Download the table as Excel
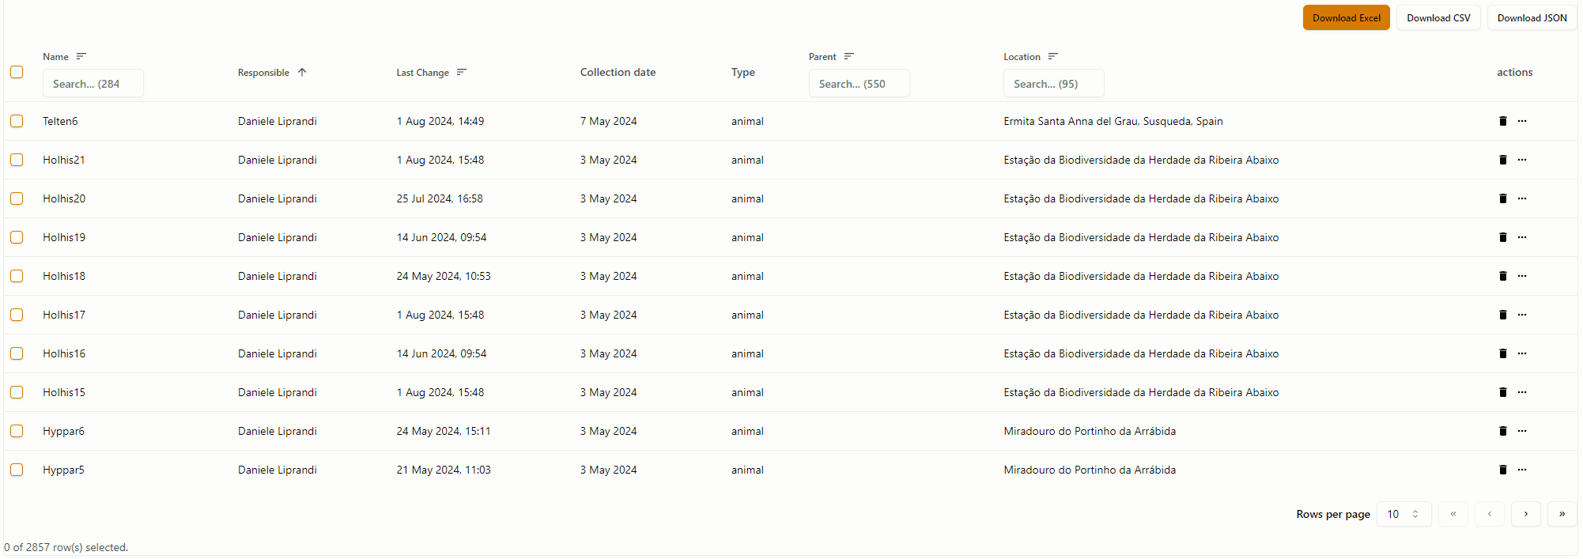Image resolution: width=1583 pixels, height=559 pixels. 1346,17
